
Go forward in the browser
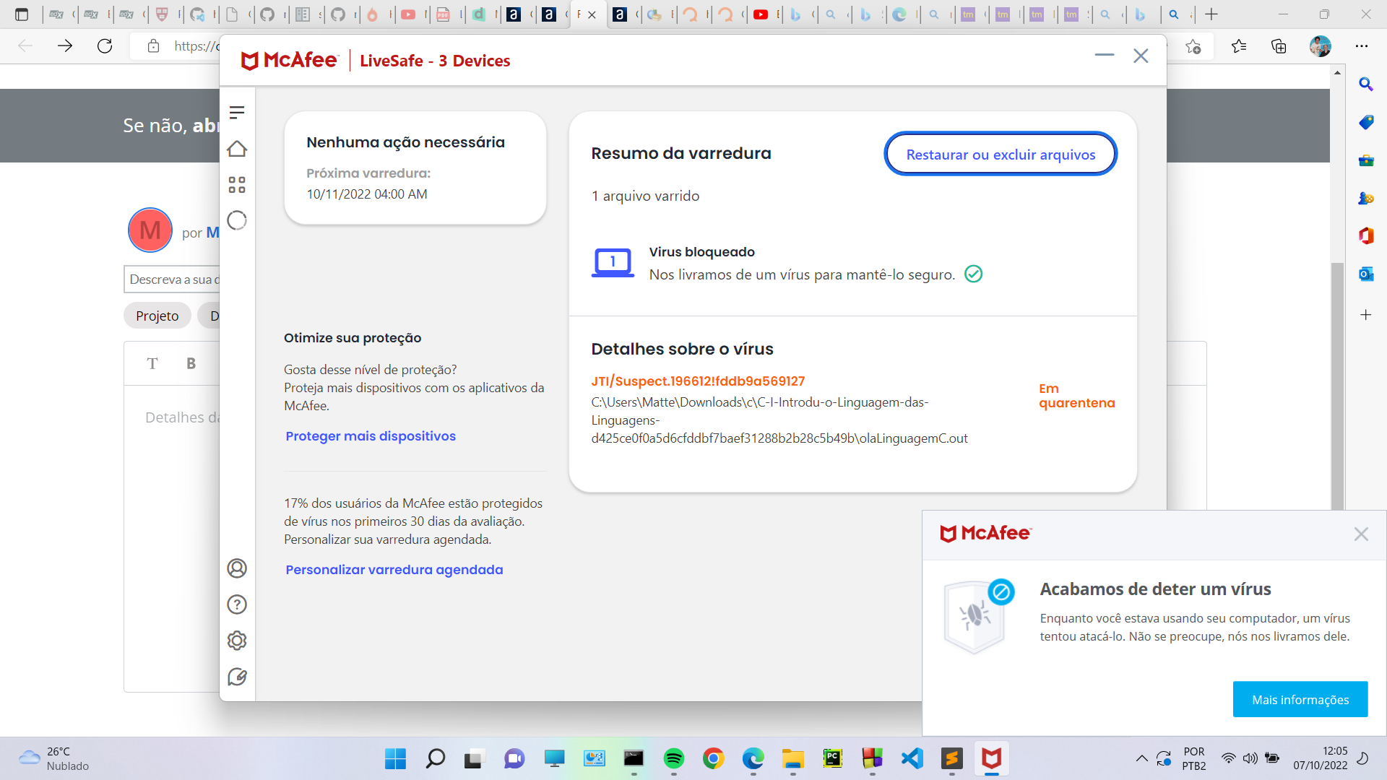point(65,46)
